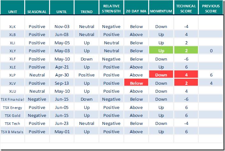This screenshot has width=225, height=151.
Task: Select the SEASONAL column header
Action: 37,12
